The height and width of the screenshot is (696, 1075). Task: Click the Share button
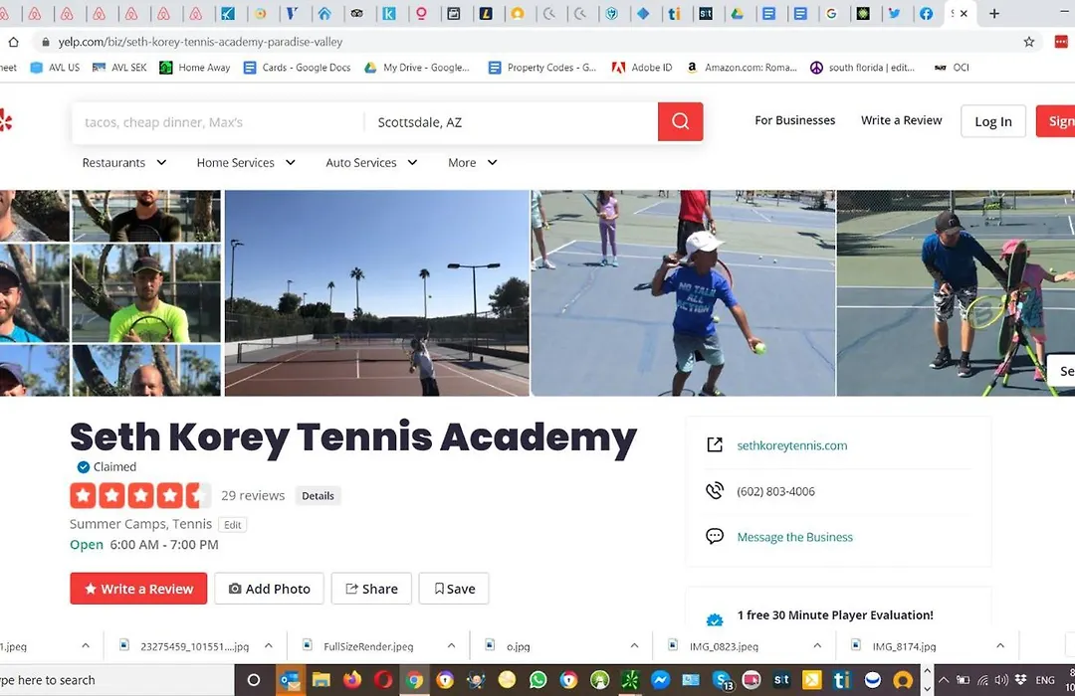[371, 589]
